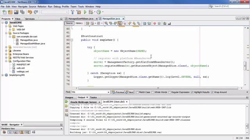The image size is (250, 140).
Task: Click the New Project toolbar icon
Action: point(10,12)
